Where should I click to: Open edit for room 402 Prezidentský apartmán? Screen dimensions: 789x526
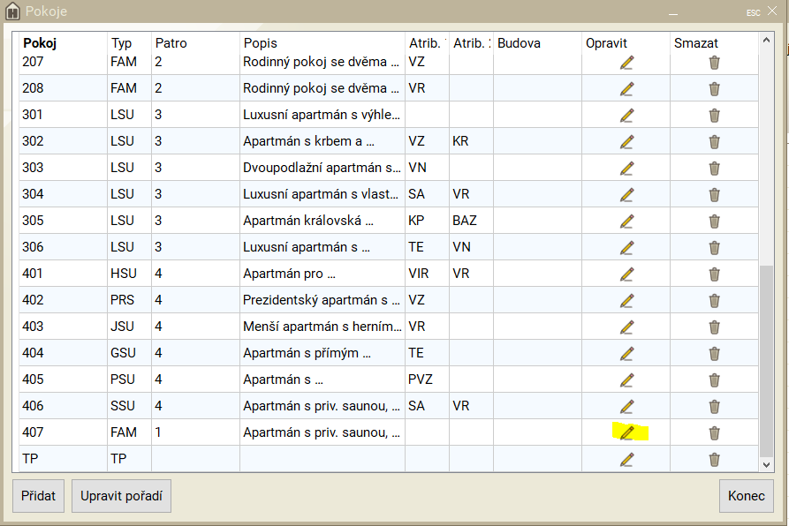626,300
